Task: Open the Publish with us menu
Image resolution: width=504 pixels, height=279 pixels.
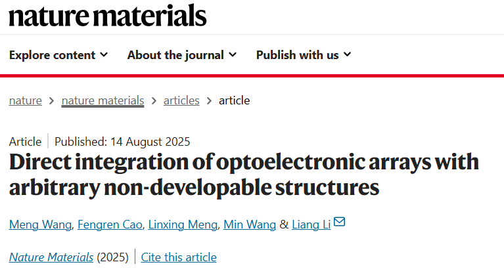Action: point(304,55)
